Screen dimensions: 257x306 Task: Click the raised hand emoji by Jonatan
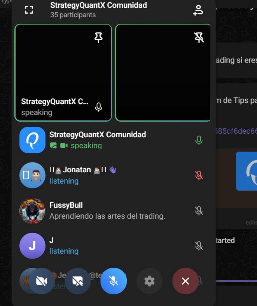coord(112,170)
